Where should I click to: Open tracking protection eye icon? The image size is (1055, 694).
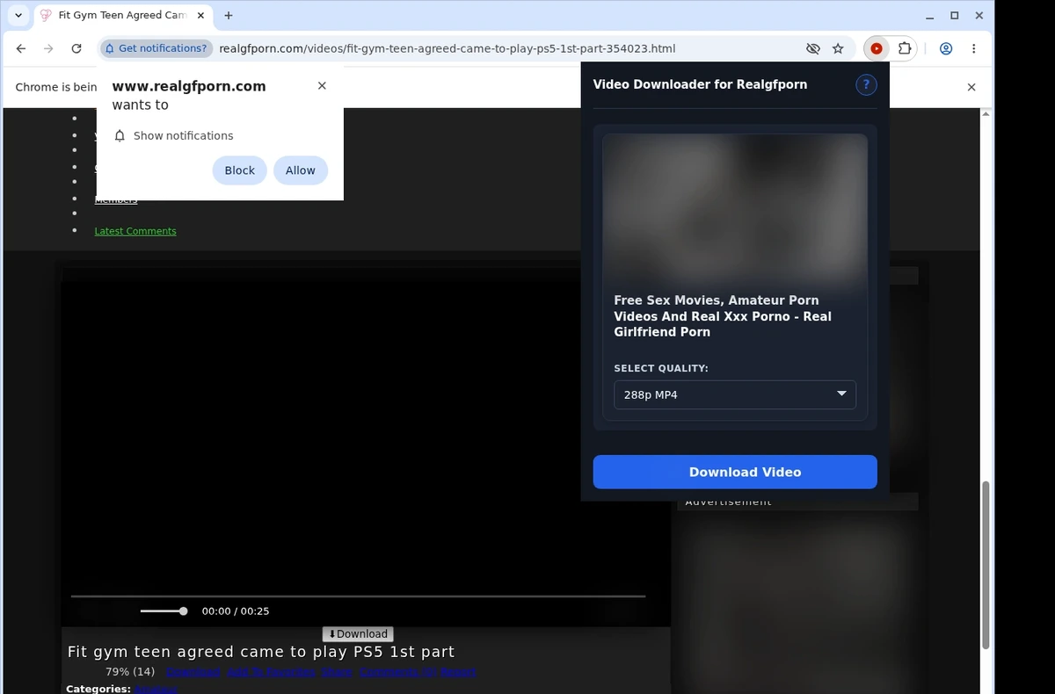(813, 48)
